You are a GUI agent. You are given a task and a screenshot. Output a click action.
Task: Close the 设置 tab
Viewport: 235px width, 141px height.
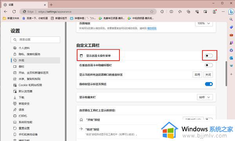pyautogui.click(x=45, y=5)
